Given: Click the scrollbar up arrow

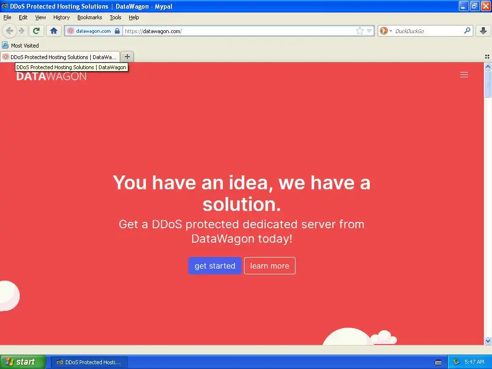Looking at the screenshot, I should (x=488, y=66).
